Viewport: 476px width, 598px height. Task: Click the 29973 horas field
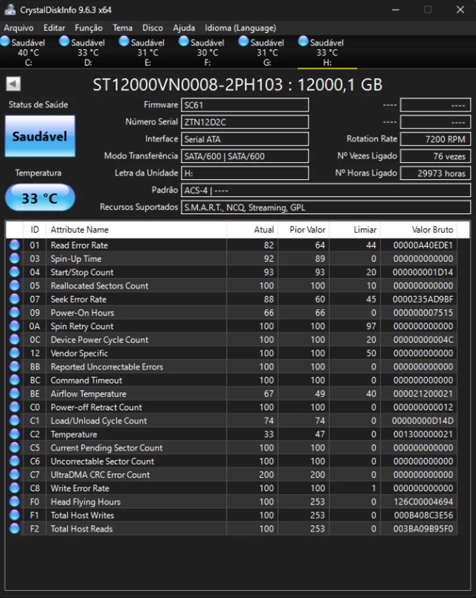pos(435,173)
